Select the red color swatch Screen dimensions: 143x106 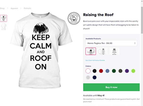click(x=101, y=71)
